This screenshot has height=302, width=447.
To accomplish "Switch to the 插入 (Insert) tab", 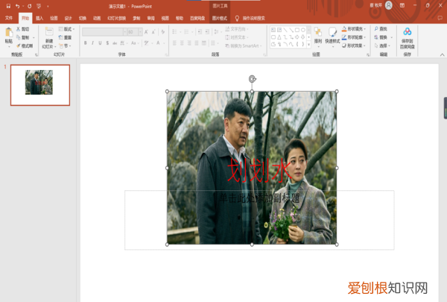I will [39, 18].
